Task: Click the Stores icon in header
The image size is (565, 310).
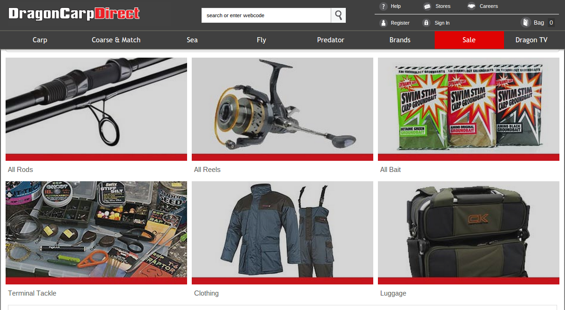Action: click(x=427, y=7)
